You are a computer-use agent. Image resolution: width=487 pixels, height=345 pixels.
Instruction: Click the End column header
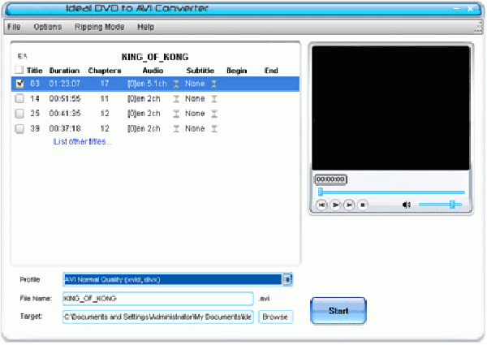pos(271,71)
